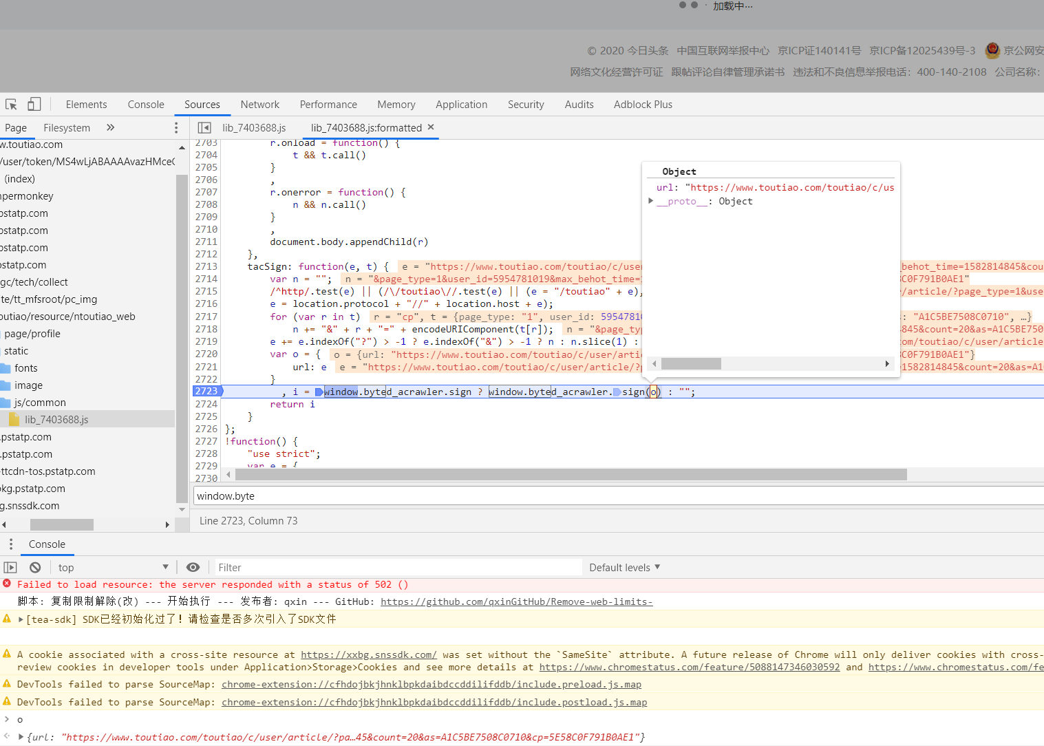Click the hide navigator pane icon
This screenshot has height=746, width=1044.
[204, 128]
